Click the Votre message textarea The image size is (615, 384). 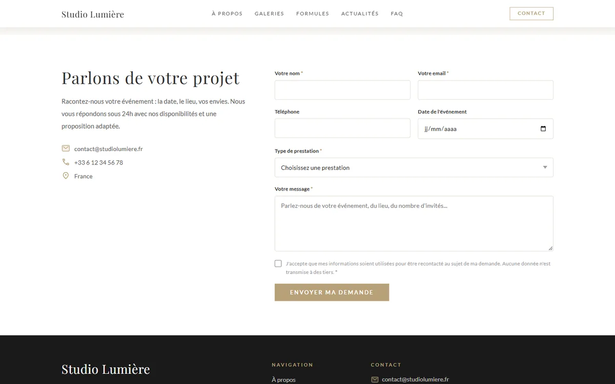pos(414,224)
